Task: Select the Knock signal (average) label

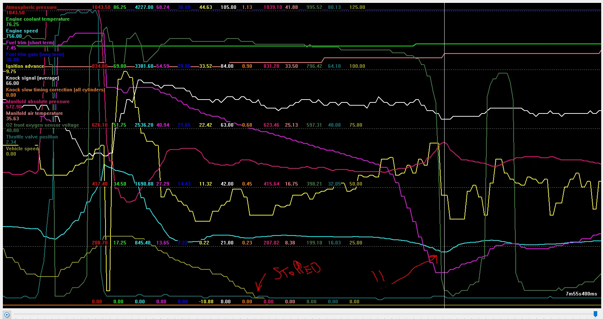Action: pyautogui.click(x=33, y=78)
